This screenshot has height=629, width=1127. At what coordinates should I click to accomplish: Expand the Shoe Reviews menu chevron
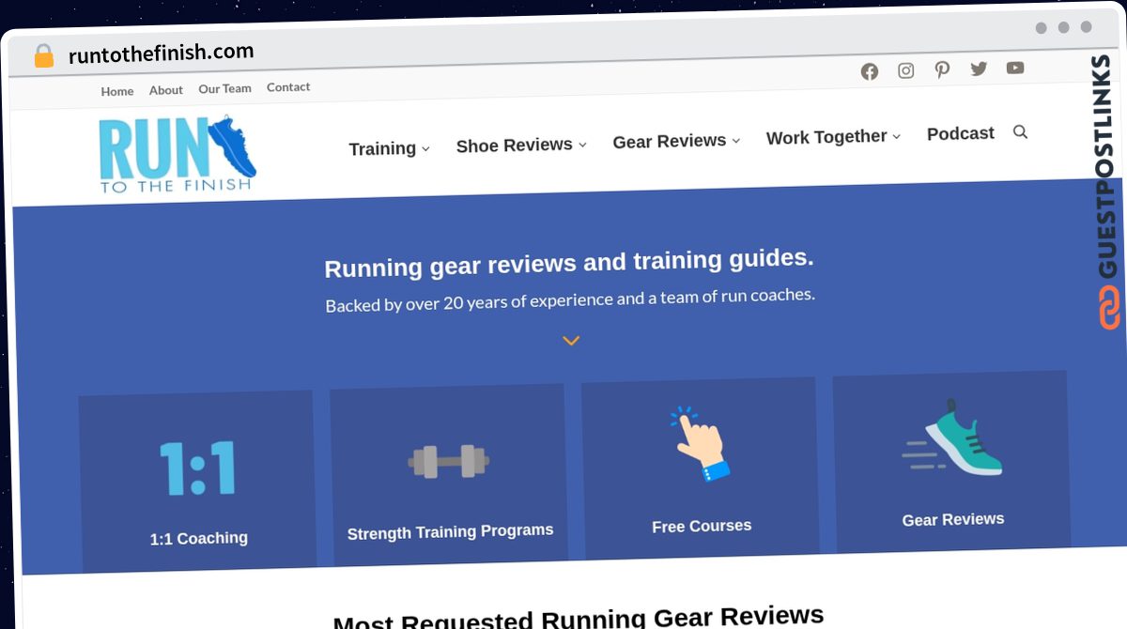coord(582,145)
